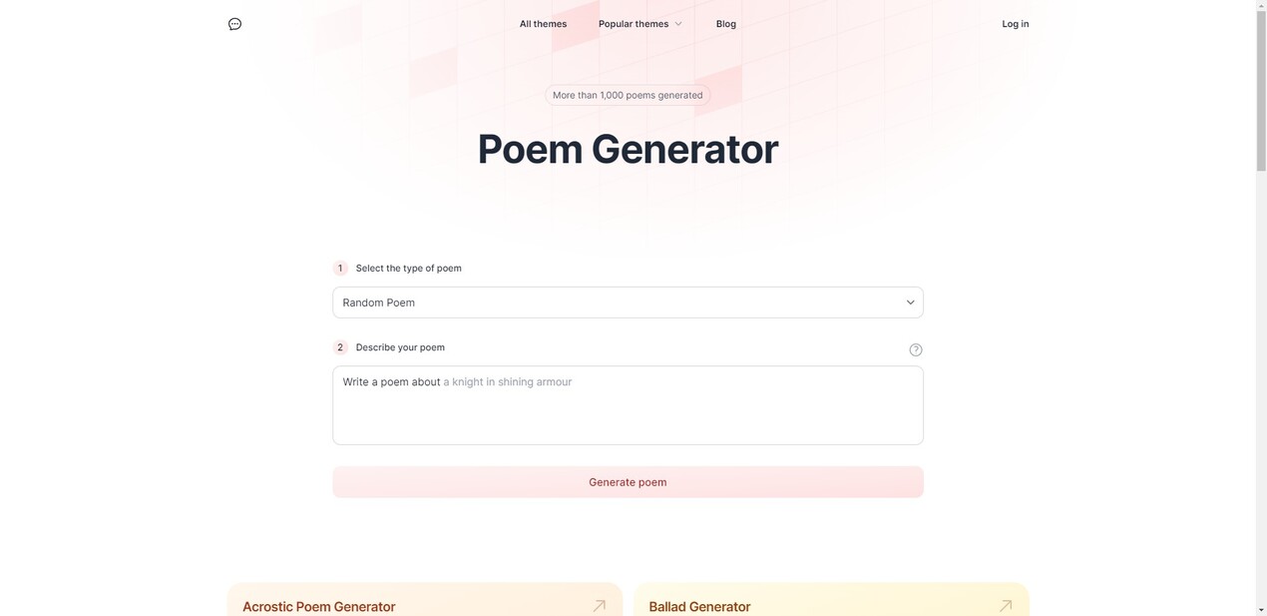Click the arrow icon on Ballad Generator card

tap(1006, 605)
